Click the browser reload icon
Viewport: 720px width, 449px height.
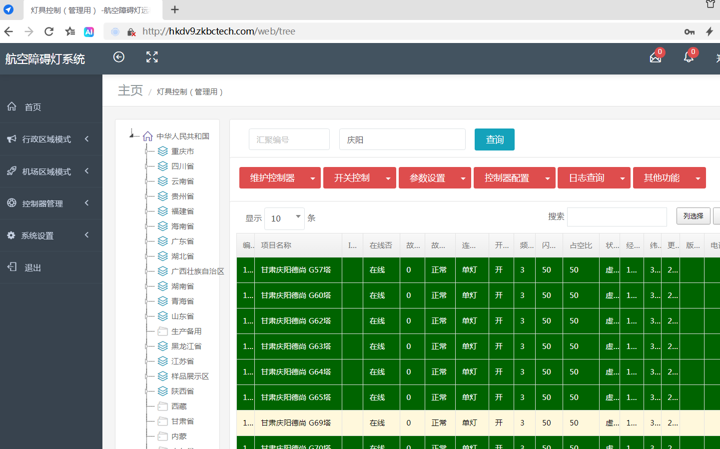49,31
